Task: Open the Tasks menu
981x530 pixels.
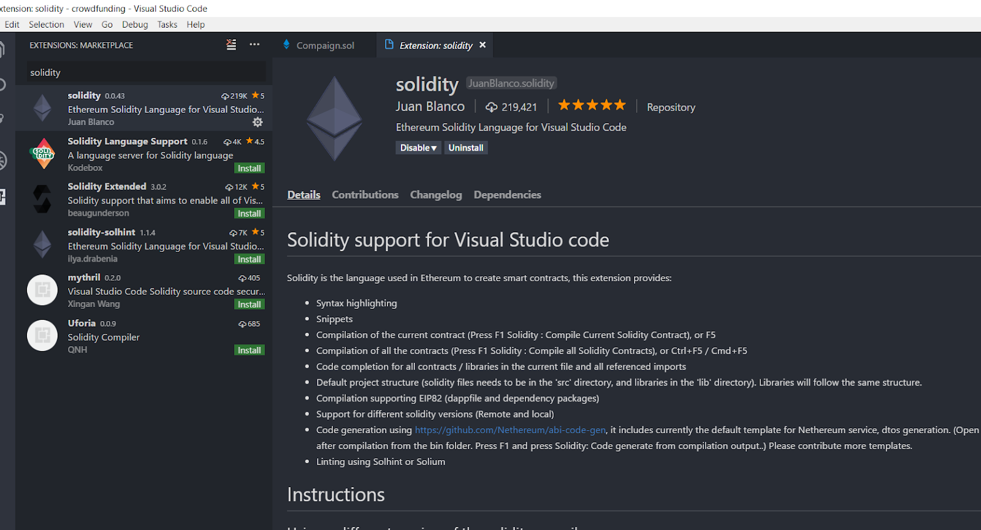Action: (x=167, y=25)
